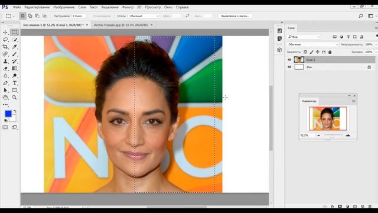This screenshot has width=378, height=213.
Task: Select the Path Selection tool
Action: point(5,91)
